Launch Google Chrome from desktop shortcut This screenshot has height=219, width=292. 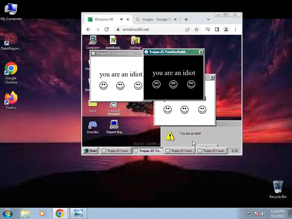coord(11,73)
